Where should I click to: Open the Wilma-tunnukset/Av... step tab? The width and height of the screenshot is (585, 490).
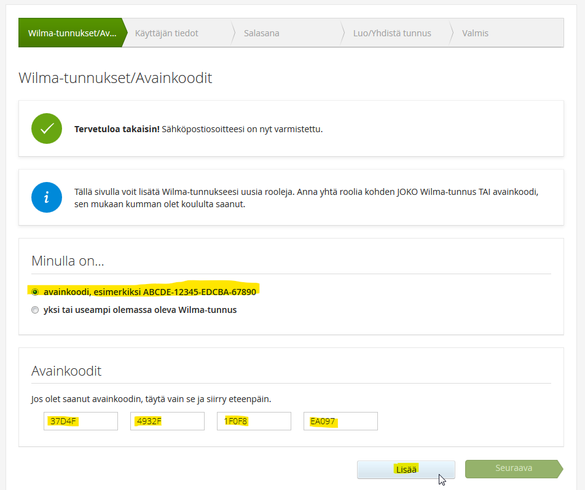(x=72, y=33)
